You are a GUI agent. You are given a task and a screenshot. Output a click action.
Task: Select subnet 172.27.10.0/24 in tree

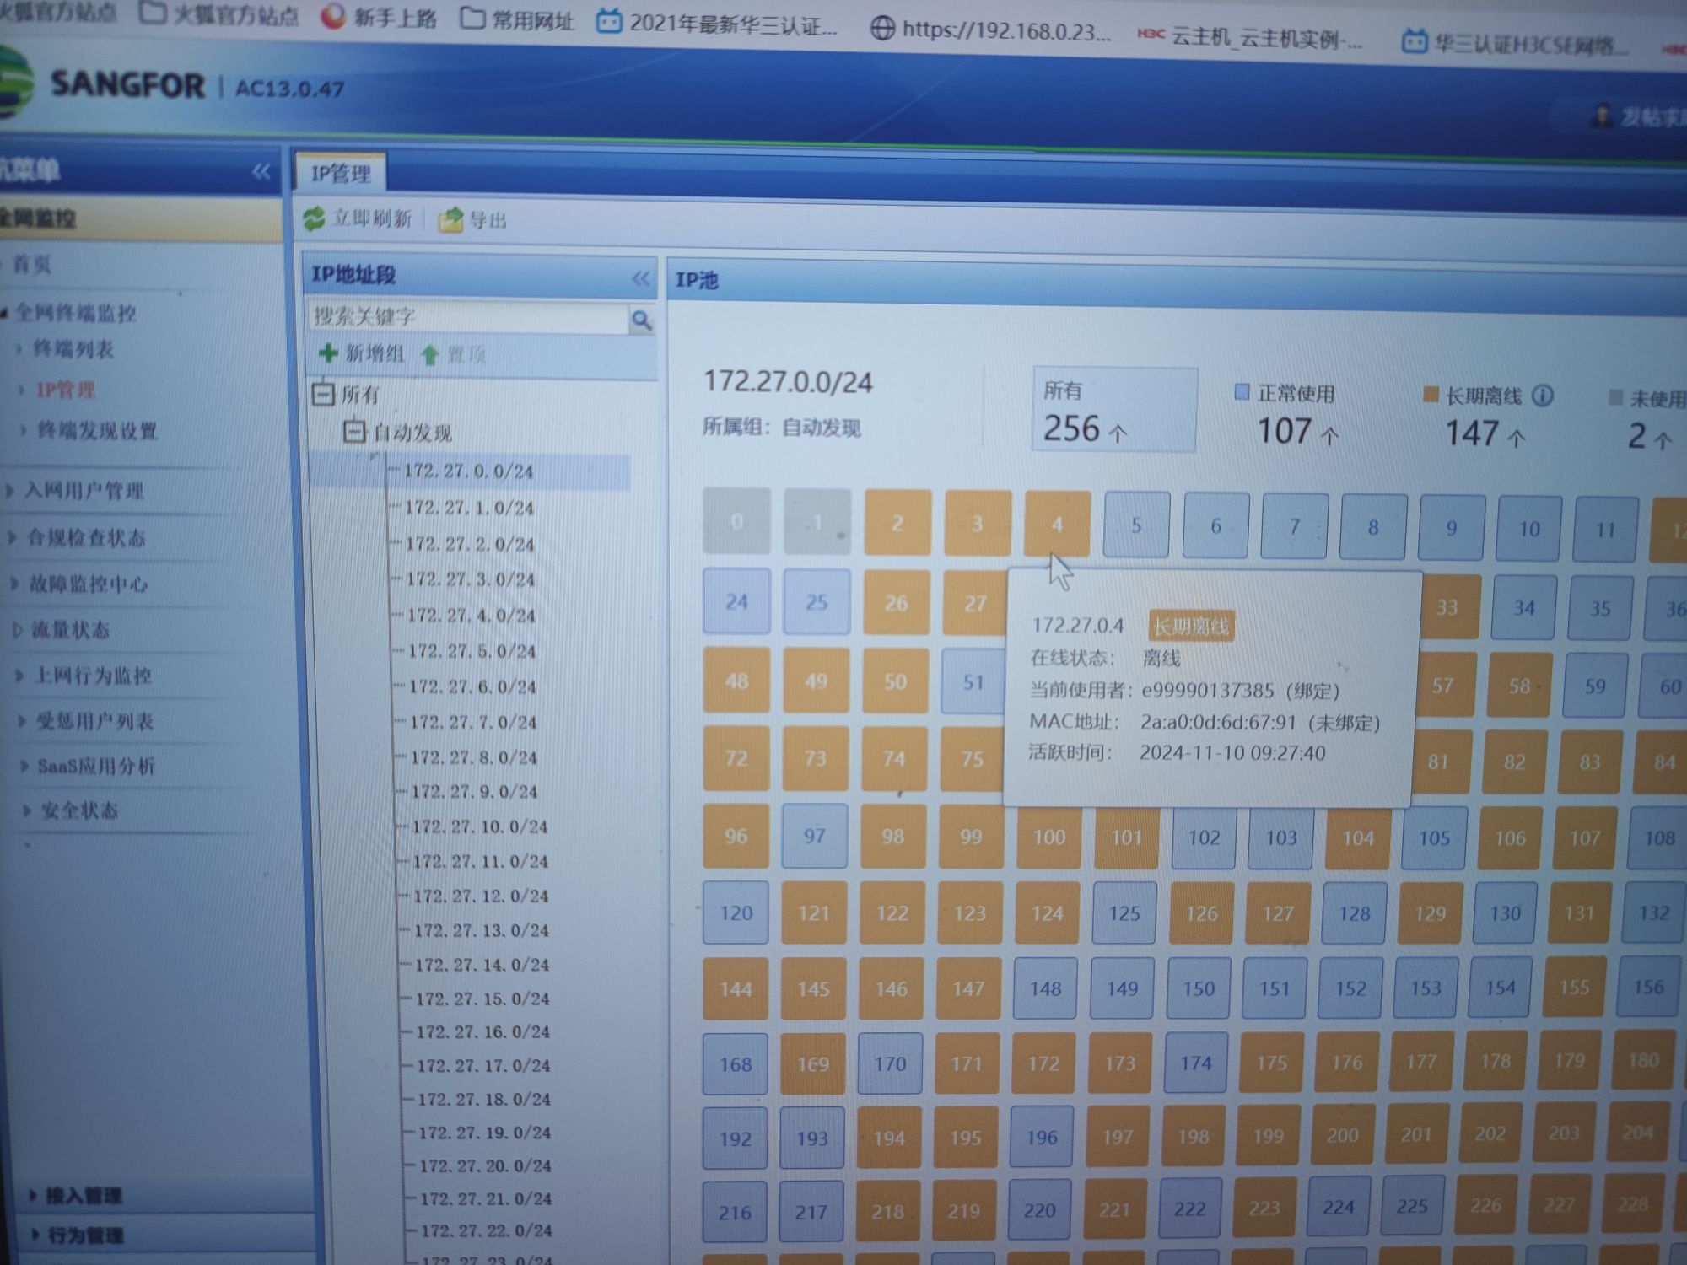tap(479, 826)
